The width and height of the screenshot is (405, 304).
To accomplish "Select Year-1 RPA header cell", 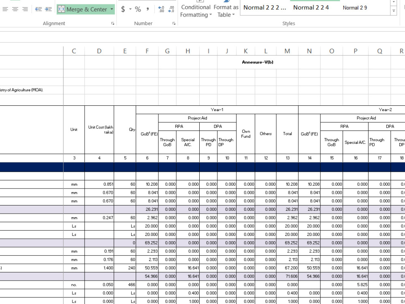I will [x=179, y=126].
